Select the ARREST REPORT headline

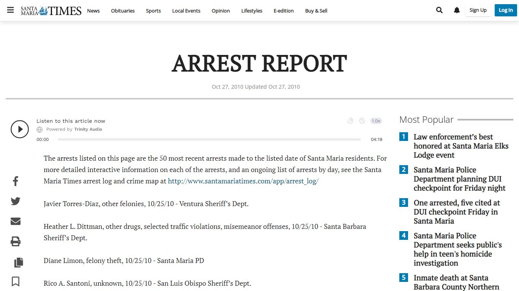coord(259,63)
